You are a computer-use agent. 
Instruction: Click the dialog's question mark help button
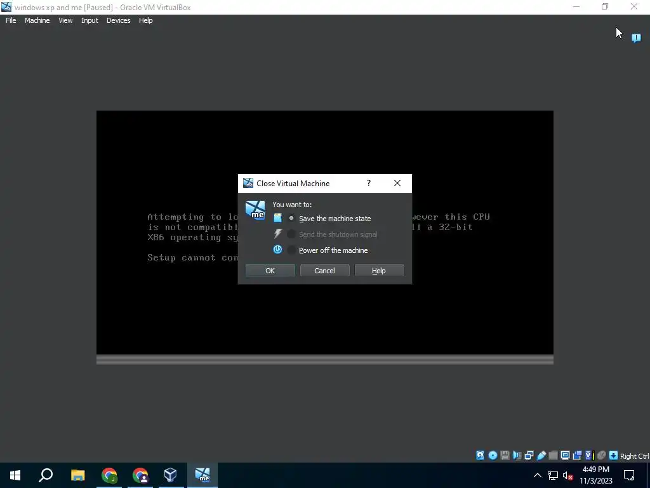click(369, 184)
